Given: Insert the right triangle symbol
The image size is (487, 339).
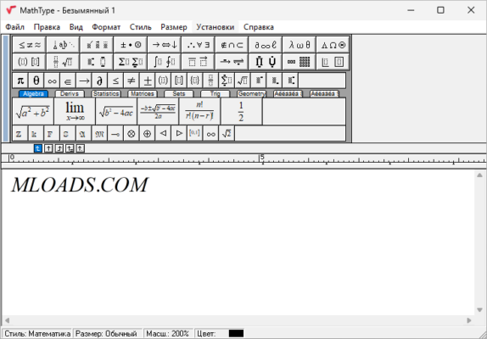Looking at the screenshot, I should click(179, 134).
